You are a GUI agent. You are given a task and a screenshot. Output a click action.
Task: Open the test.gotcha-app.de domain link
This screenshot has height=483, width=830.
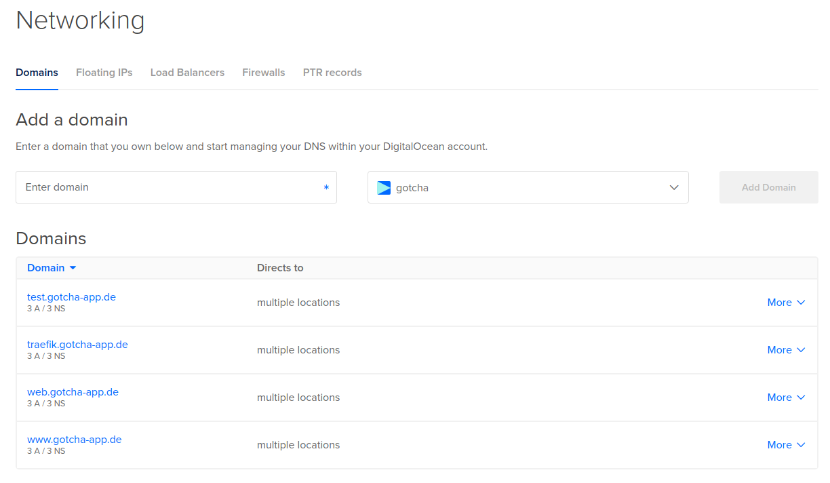coord(71,297)
